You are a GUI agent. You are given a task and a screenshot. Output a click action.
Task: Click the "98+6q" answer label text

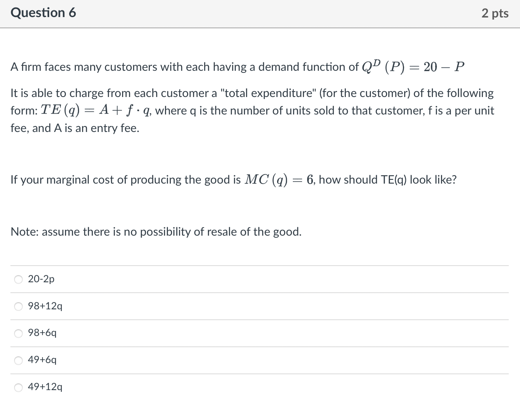[x=42, y=333]
